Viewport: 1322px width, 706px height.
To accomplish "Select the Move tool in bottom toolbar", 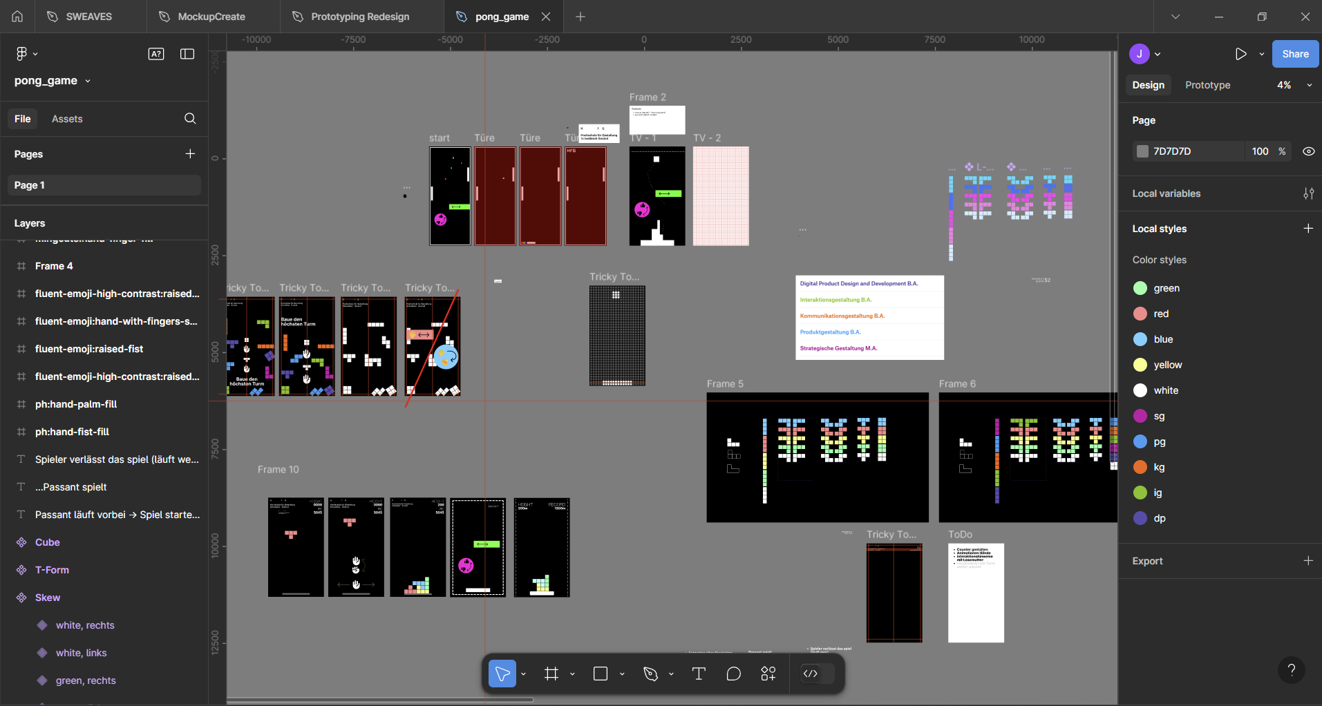I will click(502, 674).
